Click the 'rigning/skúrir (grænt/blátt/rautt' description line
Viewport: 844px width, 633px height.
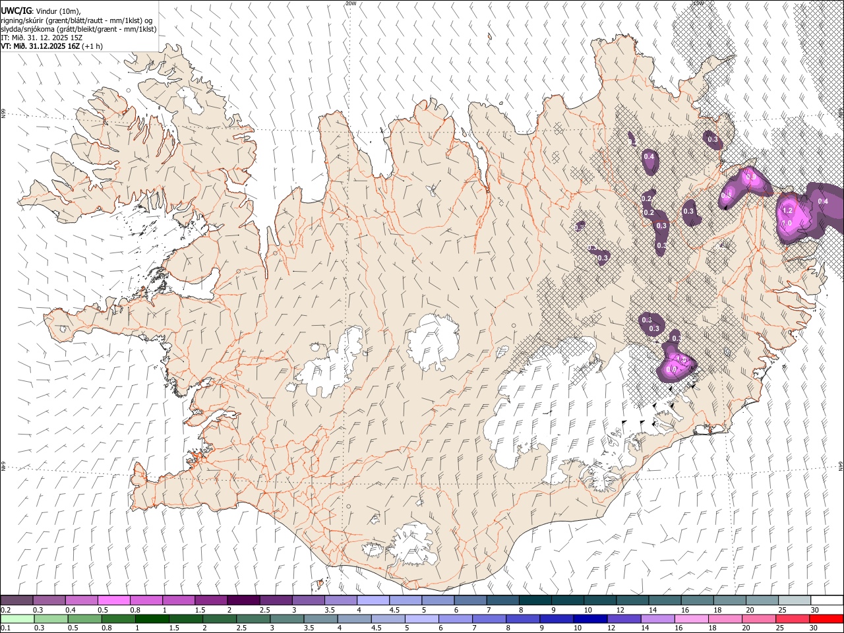(78, 20)
